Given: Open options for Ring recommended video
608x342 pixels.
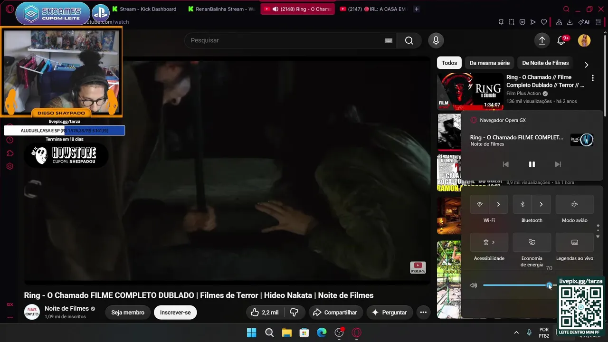Looking at the screenshot, I should click(592, 78).
